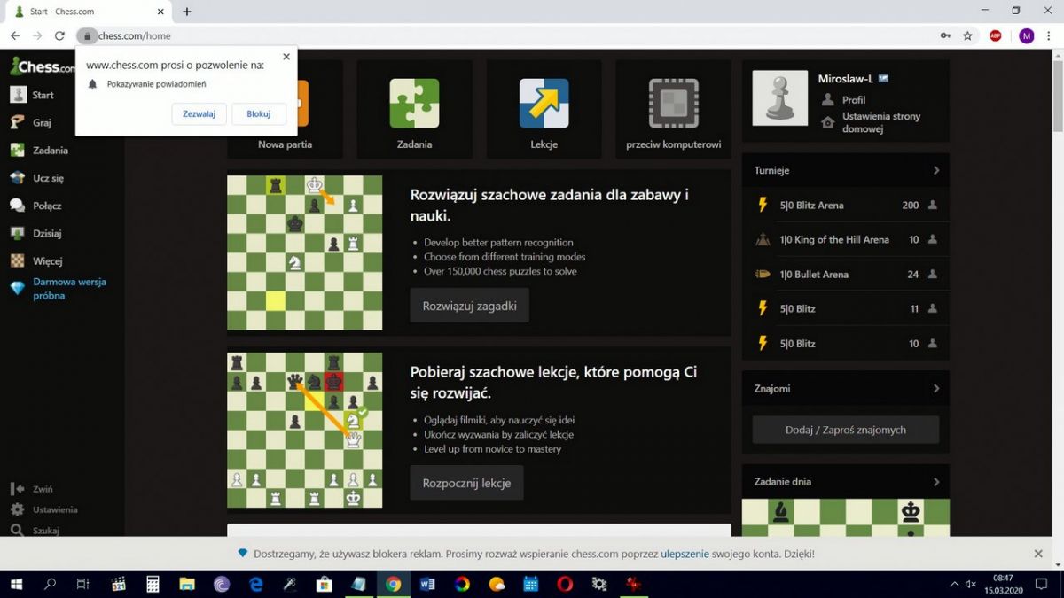This screenshot has height=598, width=1064.
Task: Click the Rozpocznij lekcje button
Action: point(466,484)
